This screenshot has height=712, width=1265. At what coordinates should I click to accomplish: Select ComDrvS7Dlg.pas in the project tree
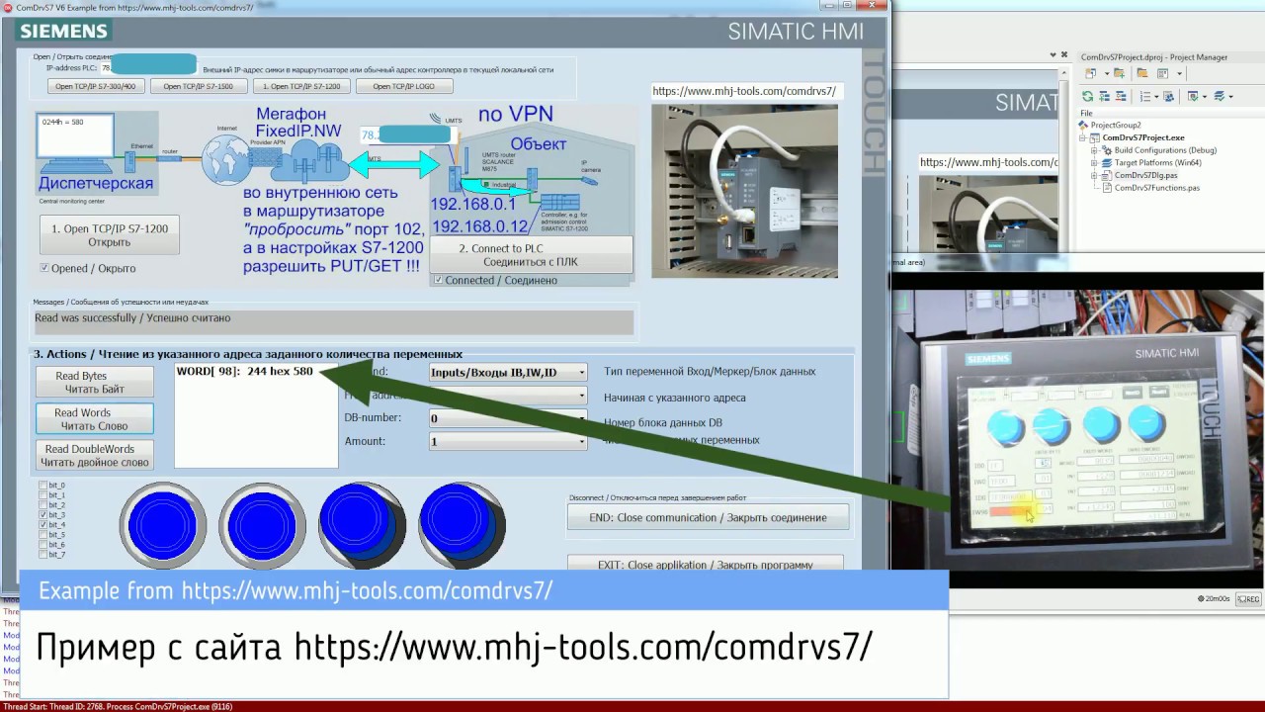coord(1145,175)
